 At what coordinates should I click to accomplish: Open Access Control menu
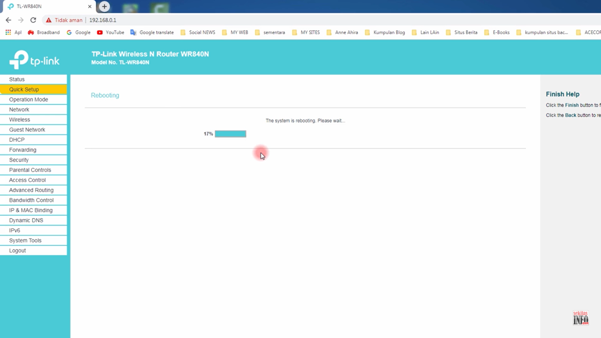click(33, 180)
